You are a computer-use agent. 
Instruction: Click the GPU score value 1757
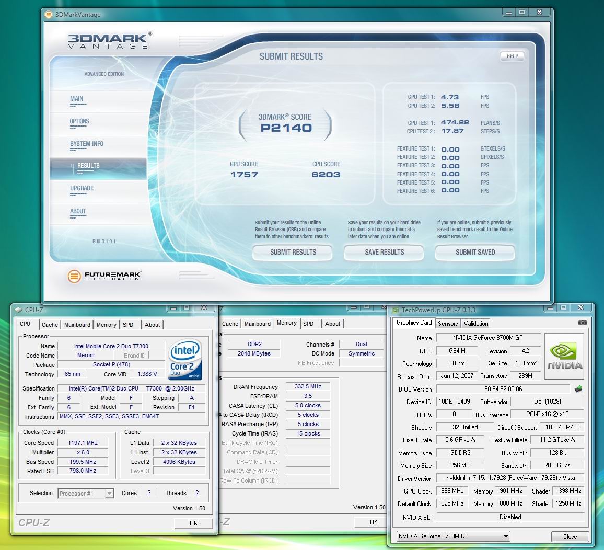244,175
